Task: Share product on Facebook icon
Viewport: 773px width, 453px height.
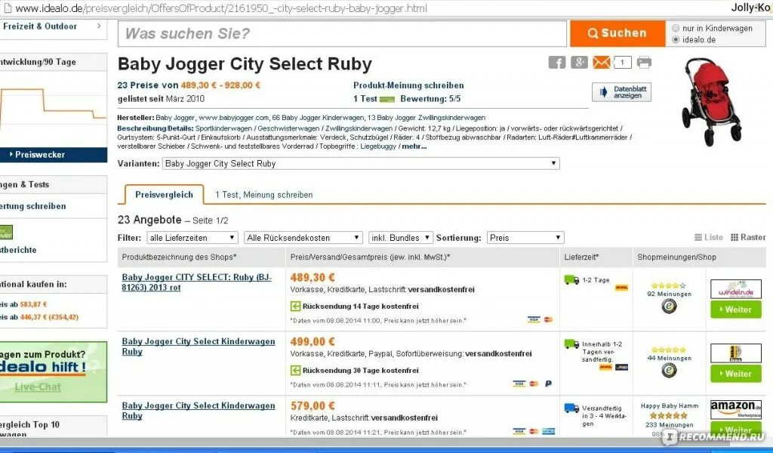Action: coord(556,62)
